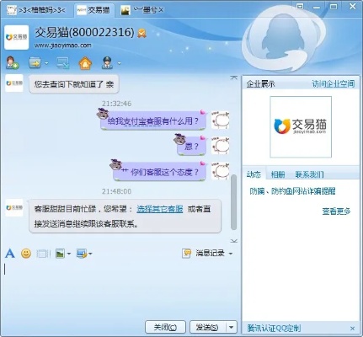Click in the message input field
This screenshot has height=337, width=363.
(x=120, y=289)
